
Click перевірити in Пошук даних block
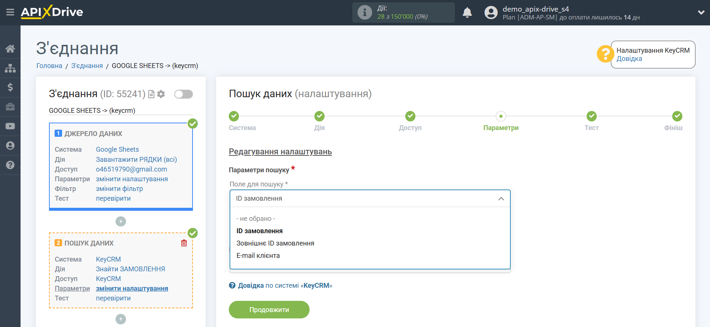point(113,298)
